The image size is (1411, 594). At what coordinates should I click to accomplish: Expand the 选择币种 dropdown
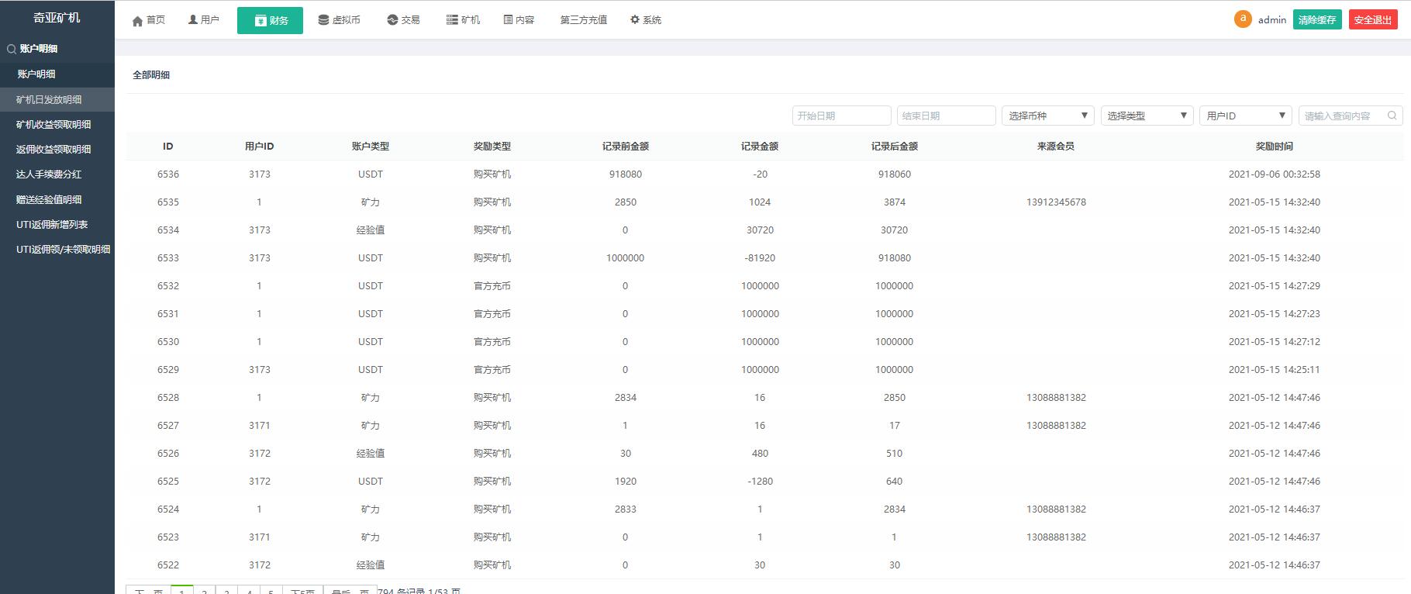click(x=1048, y=116)
